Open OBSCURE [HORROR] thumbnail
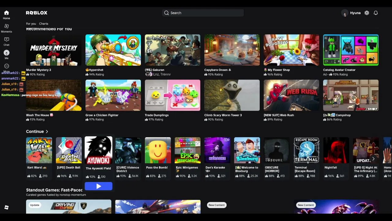Screen dimensions: 392x221 click(277, 150)
